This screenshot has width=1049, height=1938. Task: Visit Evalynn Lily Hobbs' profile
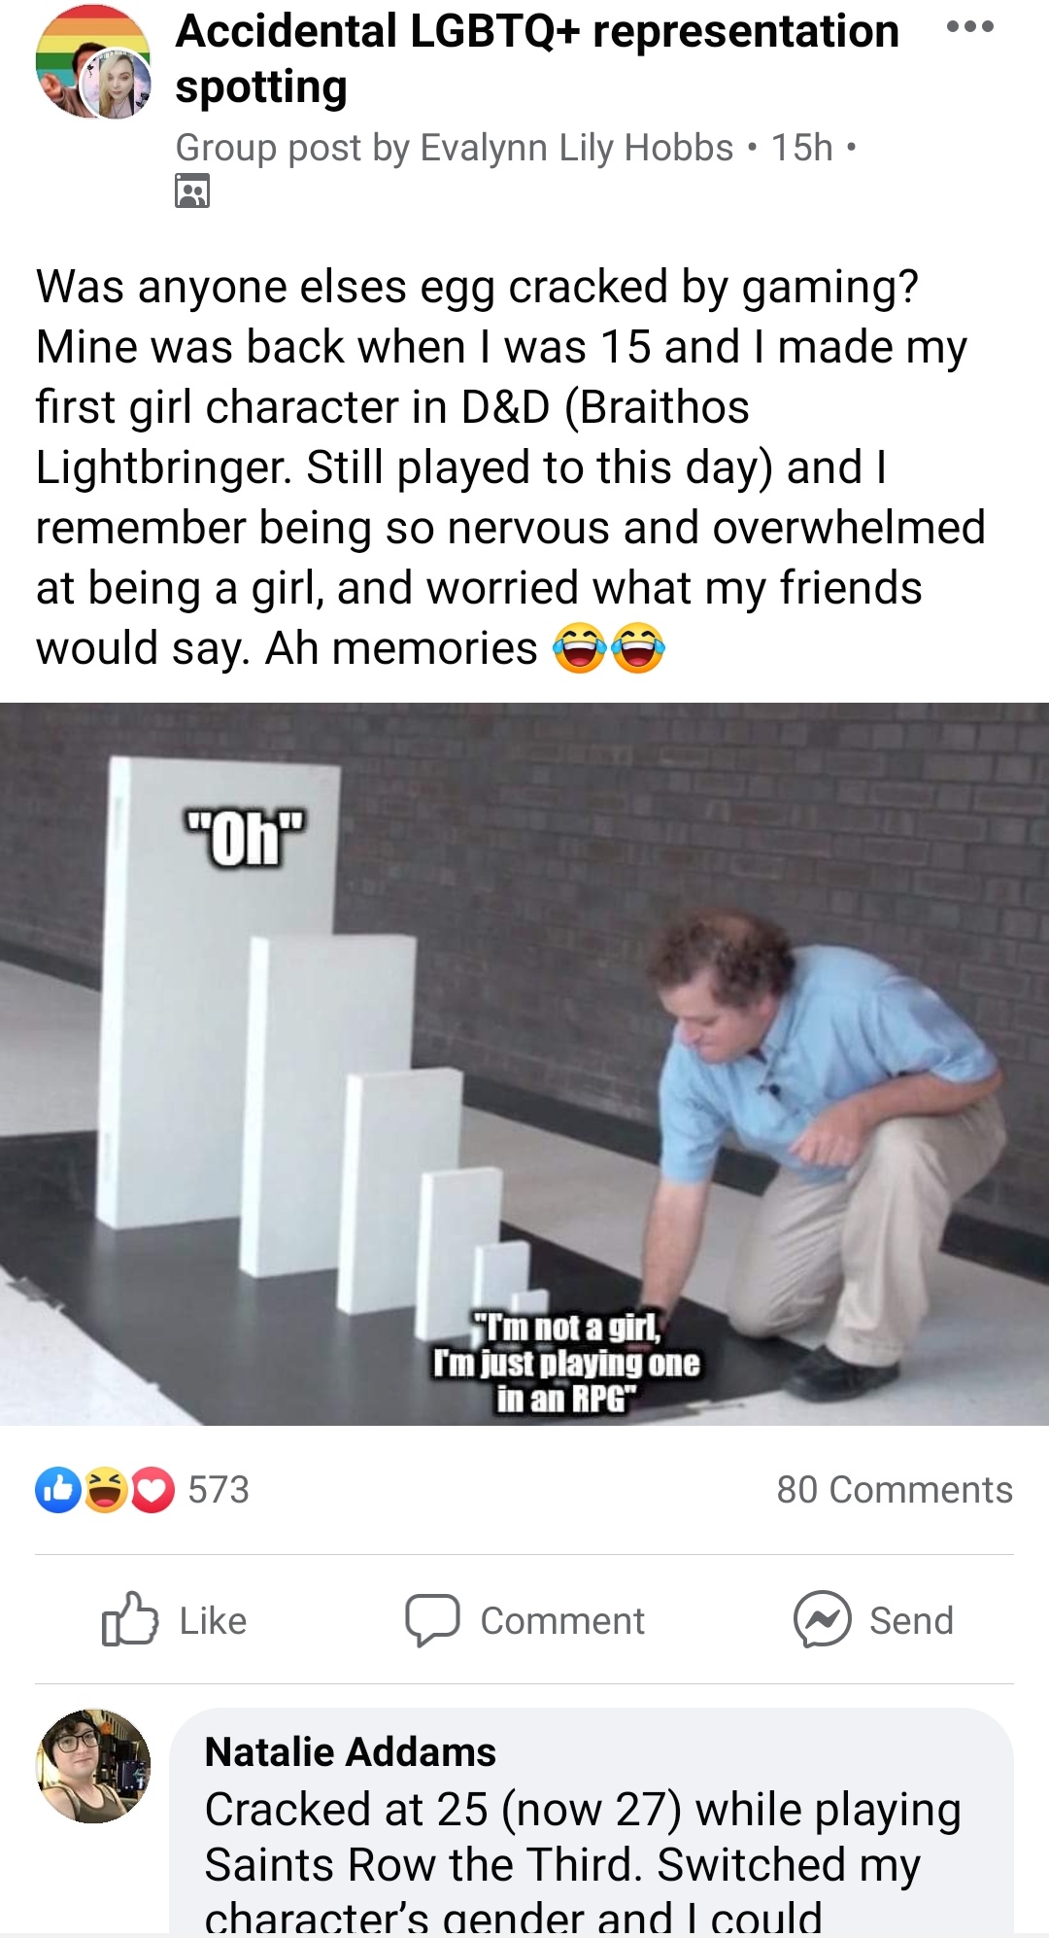[x=577, y=148]
